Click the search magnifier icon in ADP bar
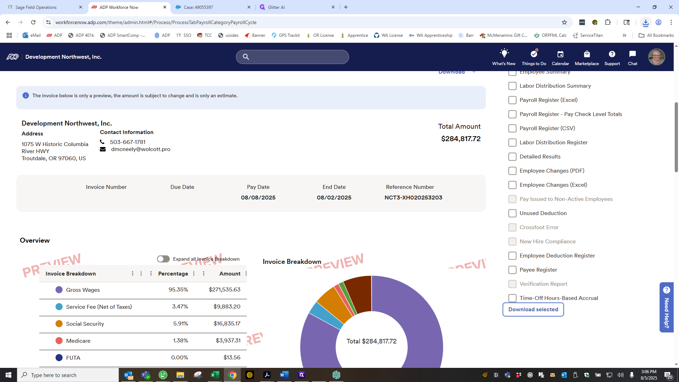This screenshot has width=679, height=382. [246, 57]
